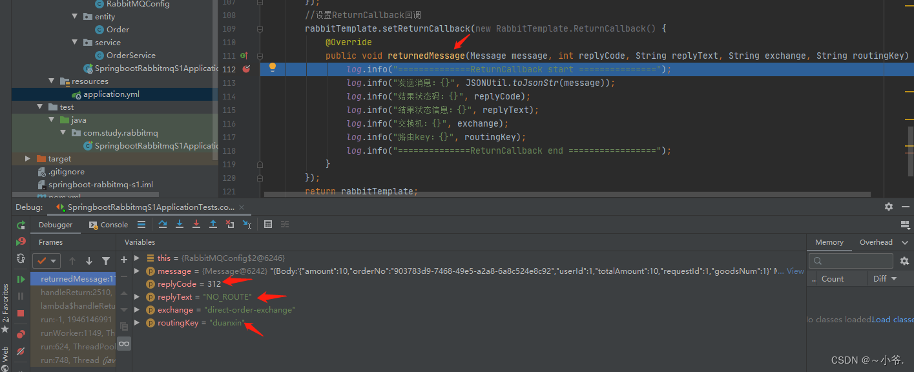Open the Memory tab
The height and width of the screenshot is (372, 914).
[829, 242]
